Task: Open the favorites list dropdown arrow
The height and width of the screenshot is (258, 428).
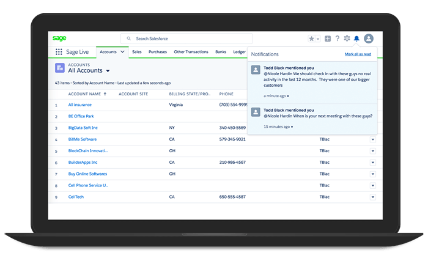Action: click(318, 39)
